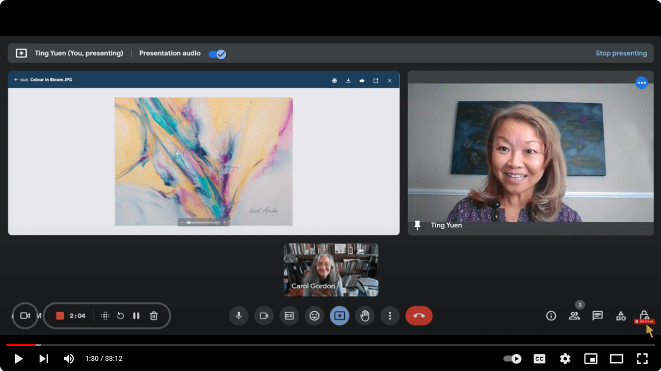Toggle meeting captions CC button
Screen dimensions: 661x371
(289, 316)
